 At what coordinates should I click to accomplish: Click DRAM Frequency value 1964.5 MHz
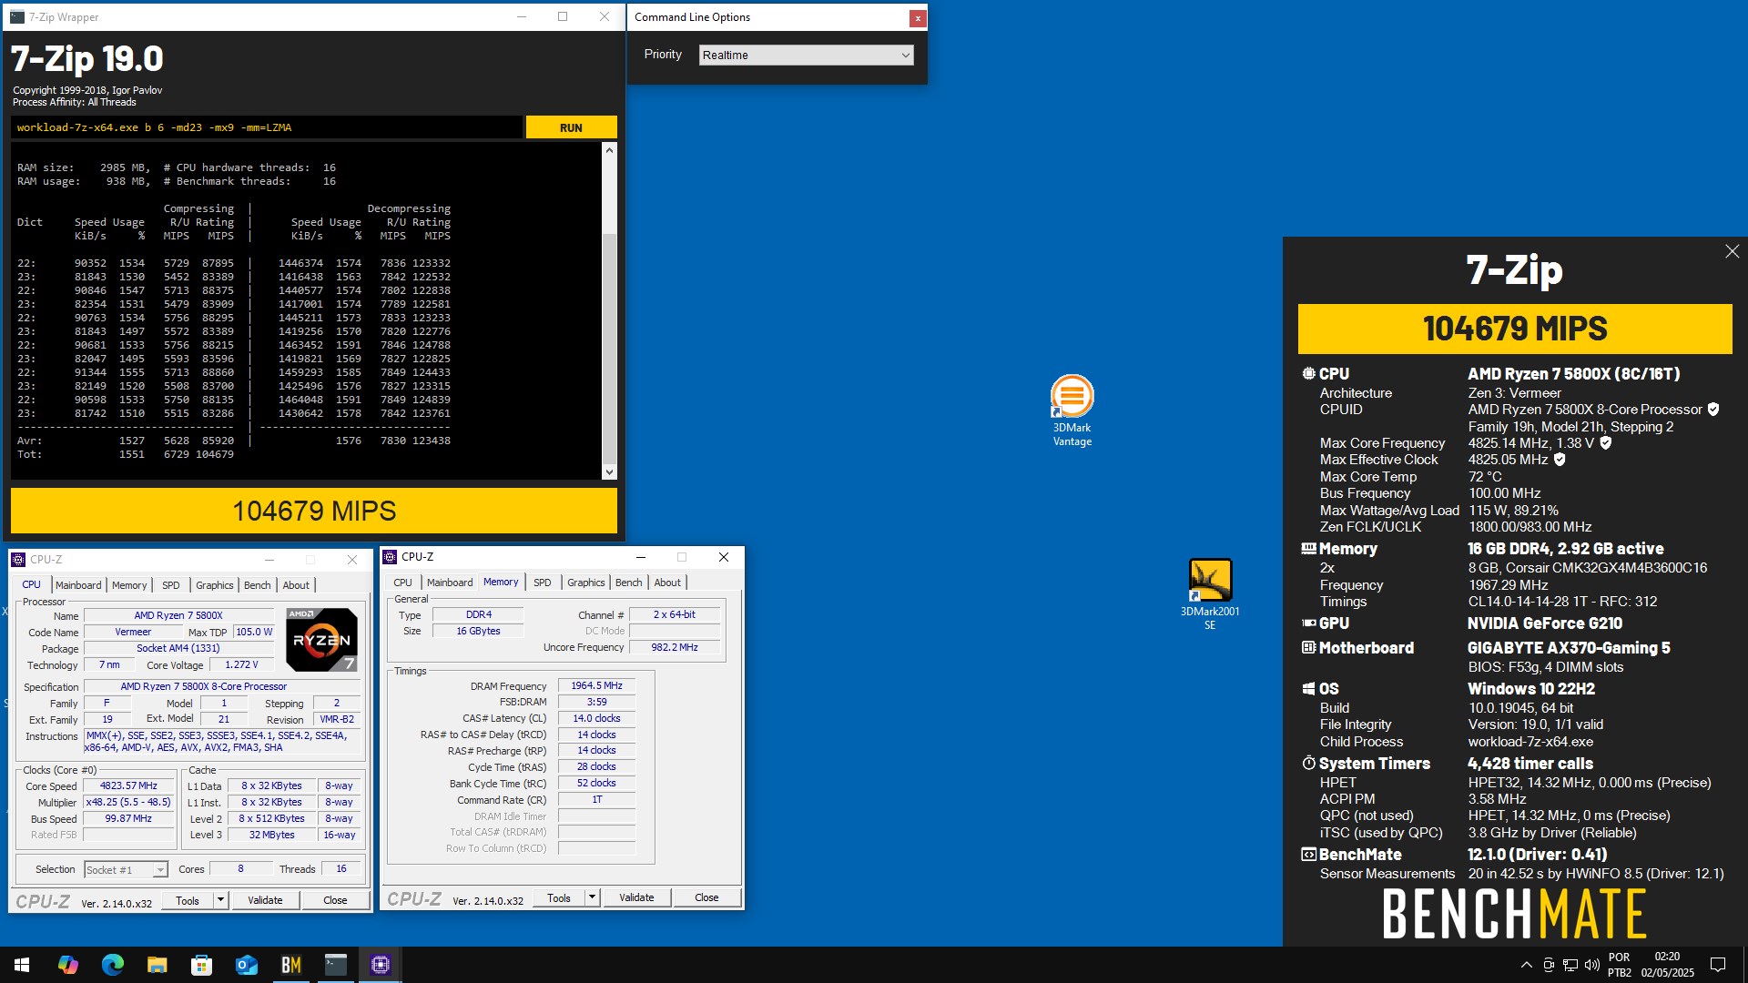pos(597,685)
